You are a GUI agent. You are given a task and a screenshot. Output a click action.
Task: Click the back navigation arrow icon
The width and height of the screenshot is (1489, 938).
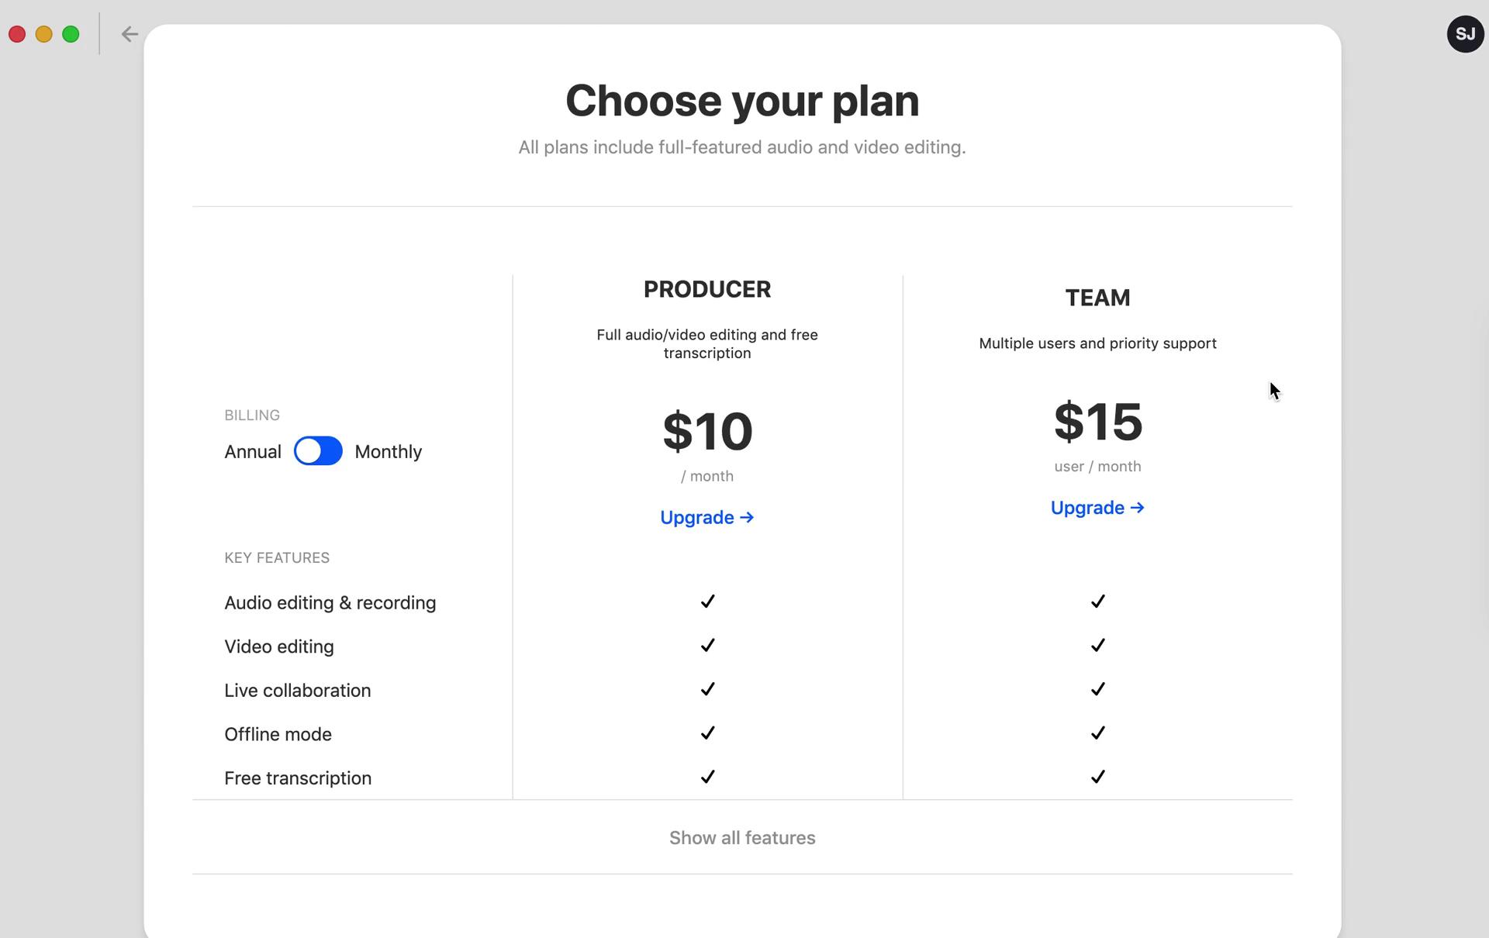(x=130, y=35)
